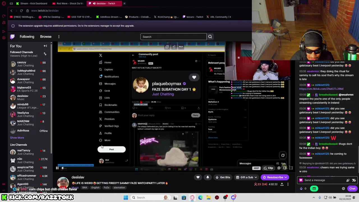Select the desiislav - Twitch tab
This screenshot has height=202, width=359.
[104, 3]
